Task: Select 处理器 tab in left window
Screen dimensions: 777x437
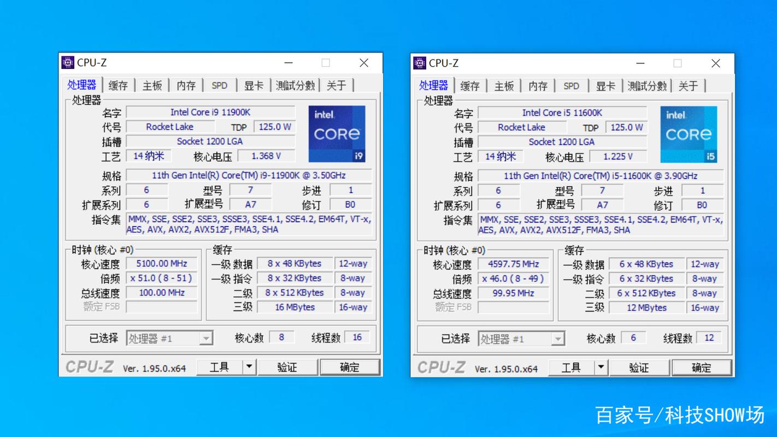Action: point(82,85)
